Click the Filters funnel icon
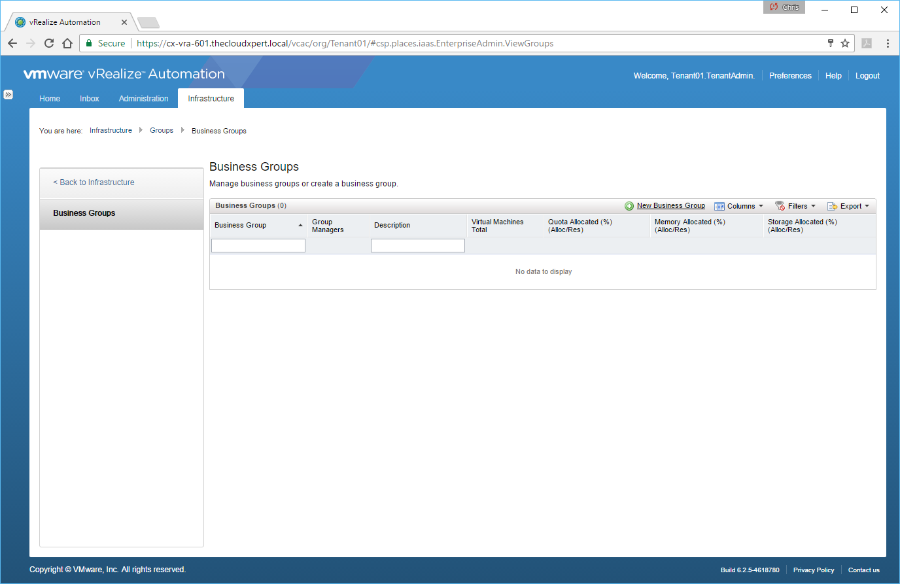This screenshot has width=900, height=584. pos(780,206)
